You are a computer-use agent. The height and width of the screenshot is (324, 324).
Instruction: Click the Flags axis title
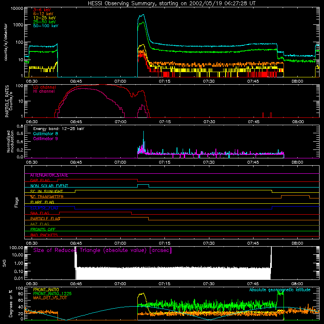(17, 202)
